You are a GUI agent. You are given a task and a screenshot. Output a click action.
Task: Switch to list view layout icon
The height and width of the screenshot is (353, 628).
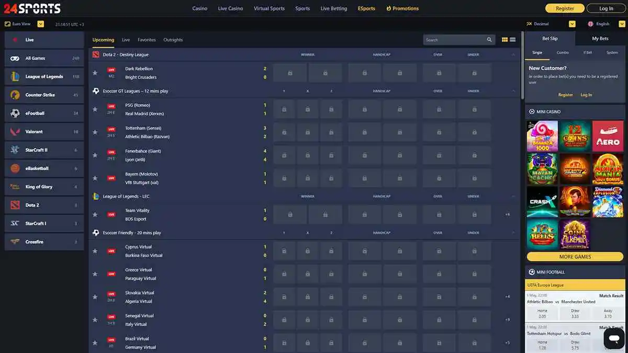click(513, 40)
